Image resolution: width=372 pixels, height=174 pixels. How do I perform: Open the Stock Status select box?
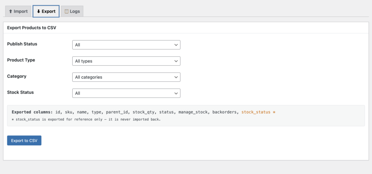pyautogui.click(x=126, y=93)
